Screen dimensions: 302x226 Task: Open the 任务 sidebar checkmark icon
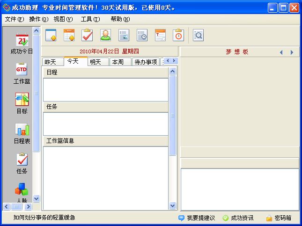click(22, 159)
